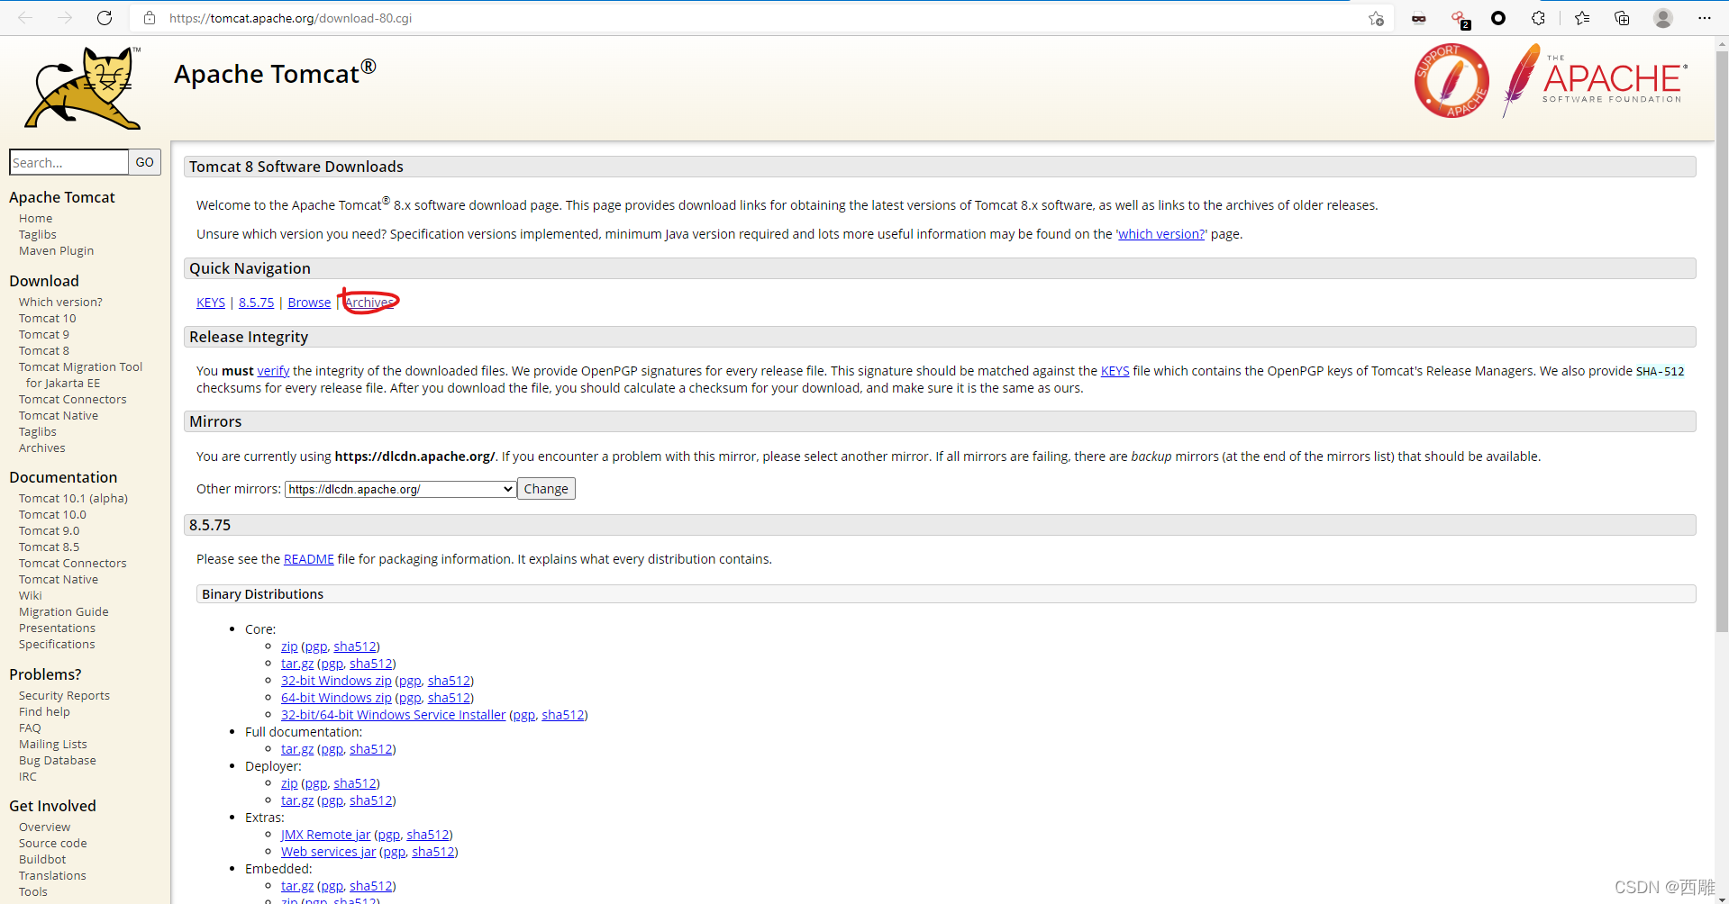This screenshot has height=904, width=1729.
Task: Open Tomcat Native under Download sidebar
Action: [59, 416]
